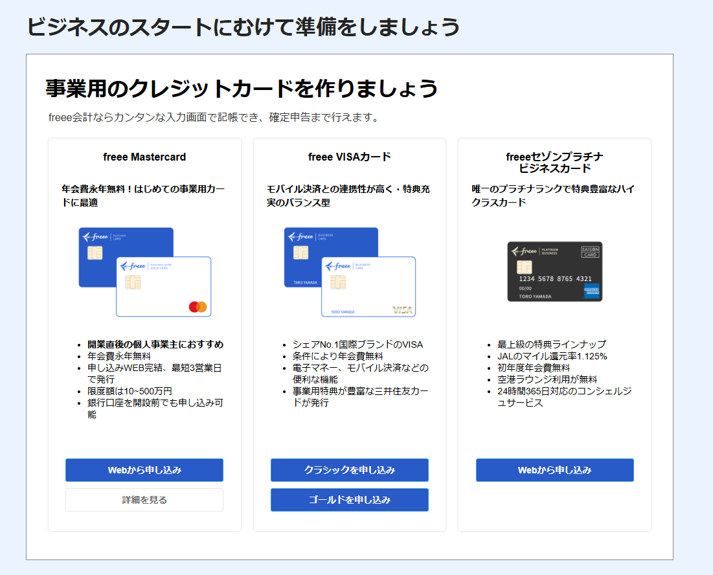The width and height of the screenshot is (713, 575).
Task: Click 年会費永年無料！はじめての事業用カード tagline
Action: point(143,196)
